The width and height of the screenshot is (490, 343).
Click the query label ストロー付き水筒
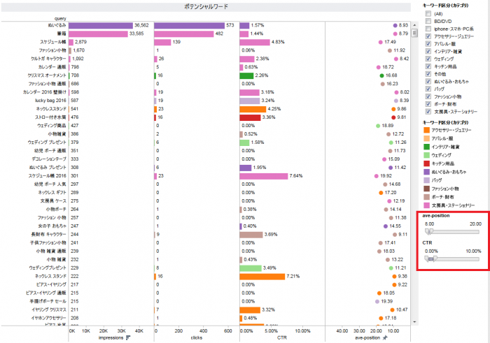pos(50,117)
